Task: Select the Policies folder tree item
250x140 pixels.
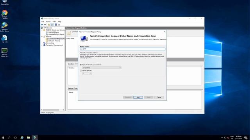Action: [x=48, y=37]
